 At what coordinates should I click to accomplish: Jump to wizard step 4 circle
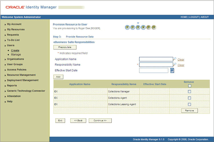click(143, 28)
